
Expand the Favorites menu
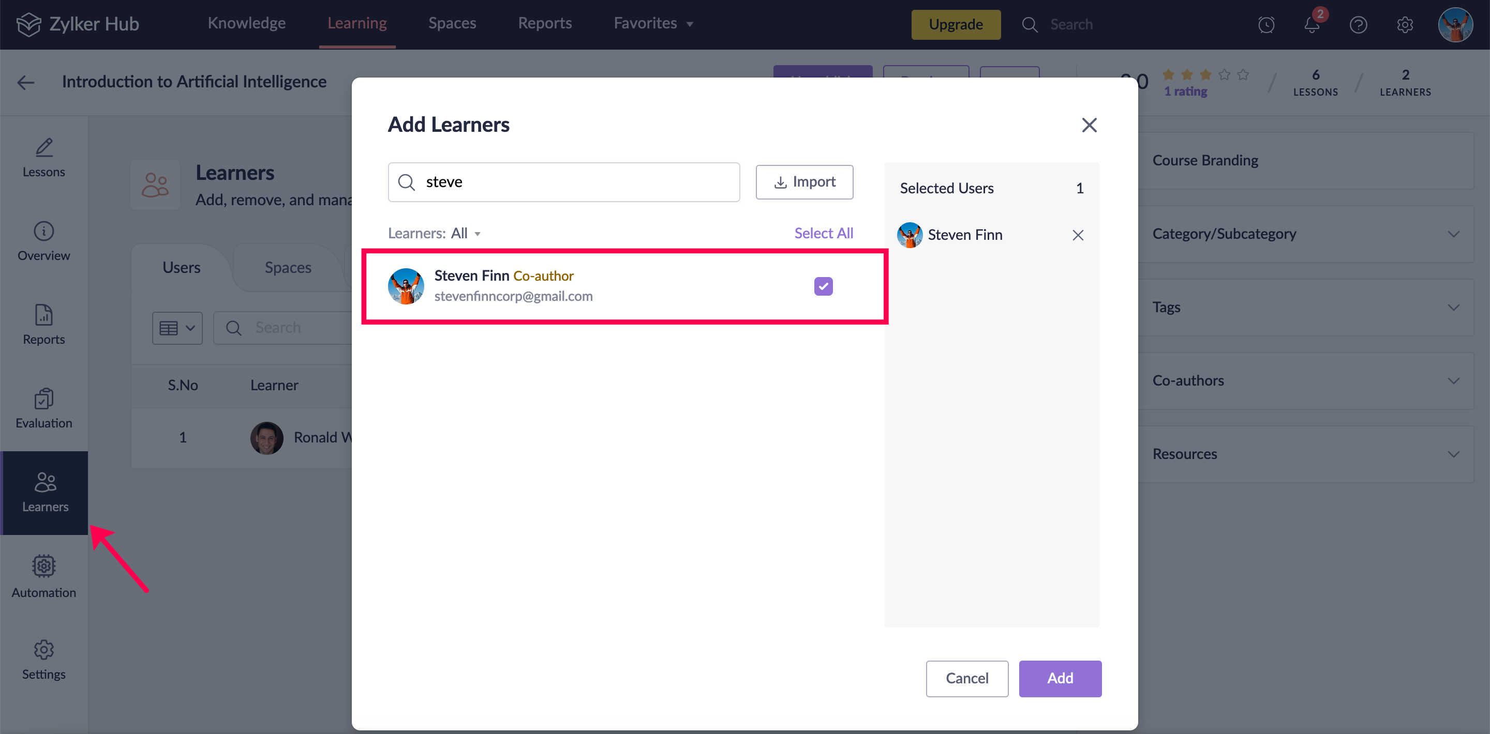[653, 24]
